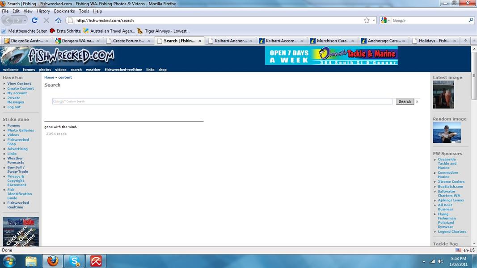The width and height of the screenshot is (477, 268).
Task: Open the back history dropdown arrow
Action: (25, 21)
